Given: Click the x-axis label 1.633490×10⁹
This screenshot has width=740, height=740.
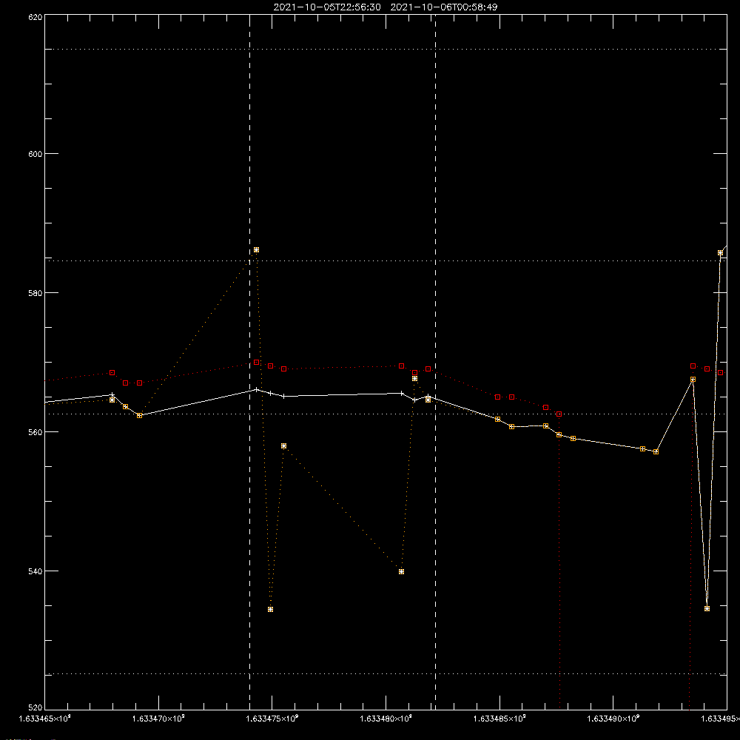Looking at the screenshot, I should click(x=613, y=719).
